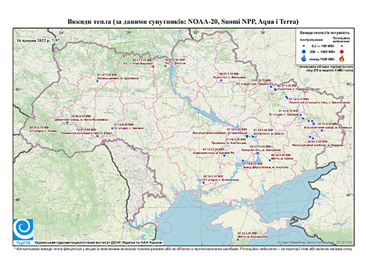Select the blue marker at Запоріжжя
This screenshot has height=259, width=366.
point(258,153)
